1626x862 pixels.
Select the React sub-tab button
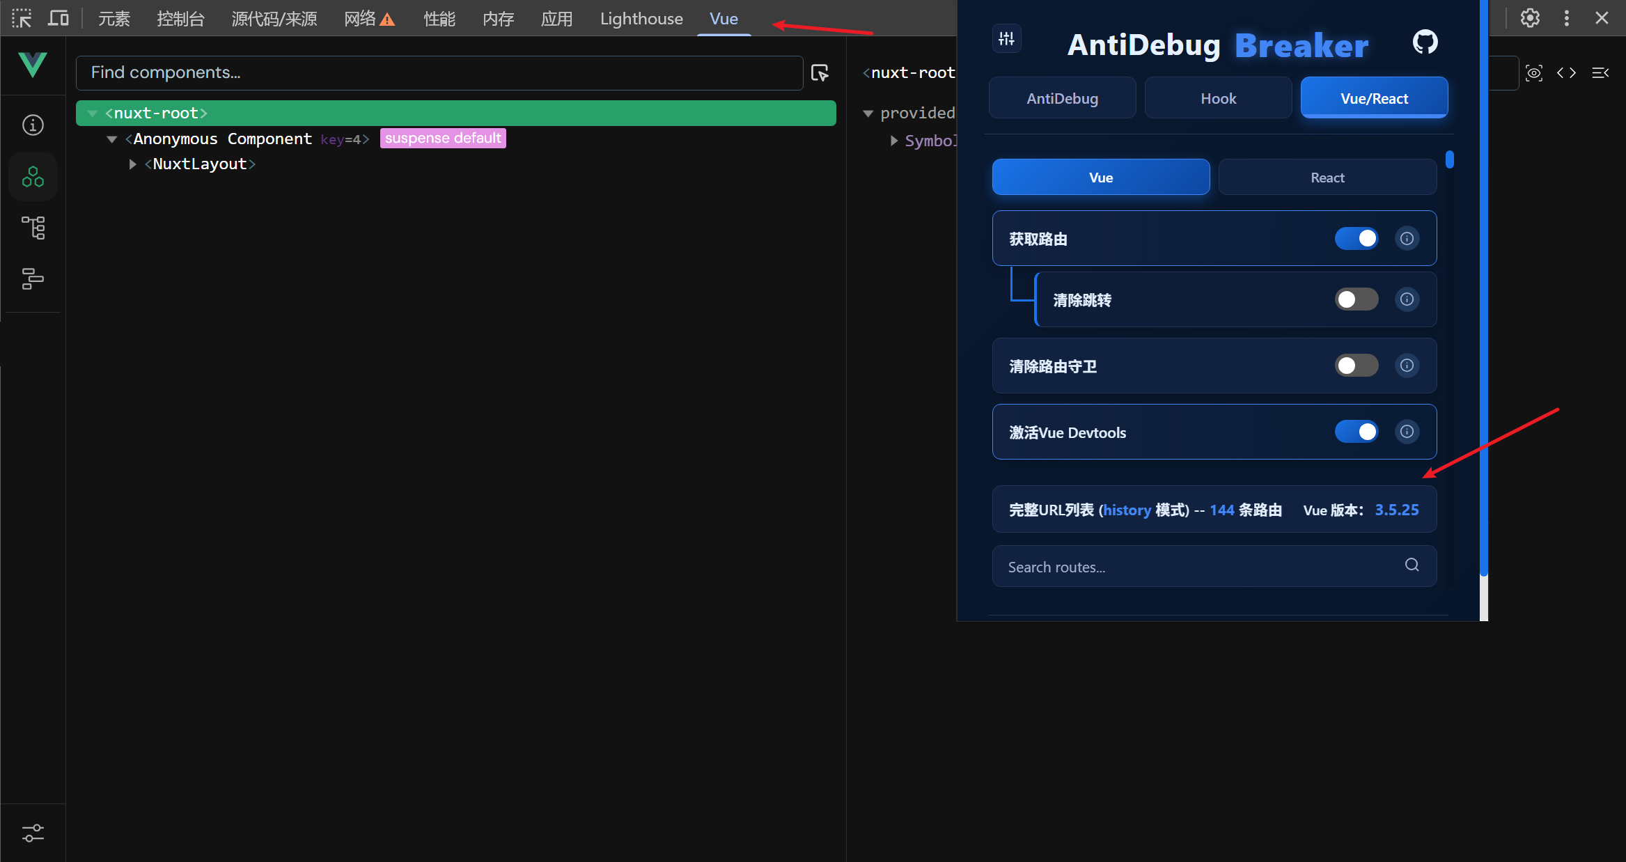(x=1328, y=178)
